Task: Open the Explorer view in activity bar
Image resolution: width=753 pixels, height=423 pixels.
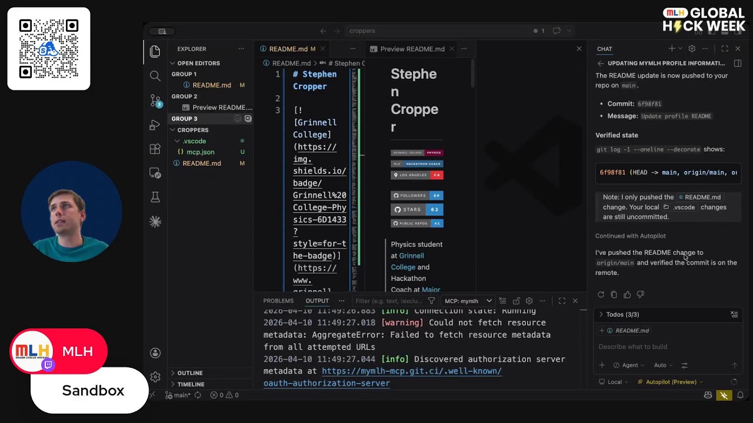Action: point(155,51)
